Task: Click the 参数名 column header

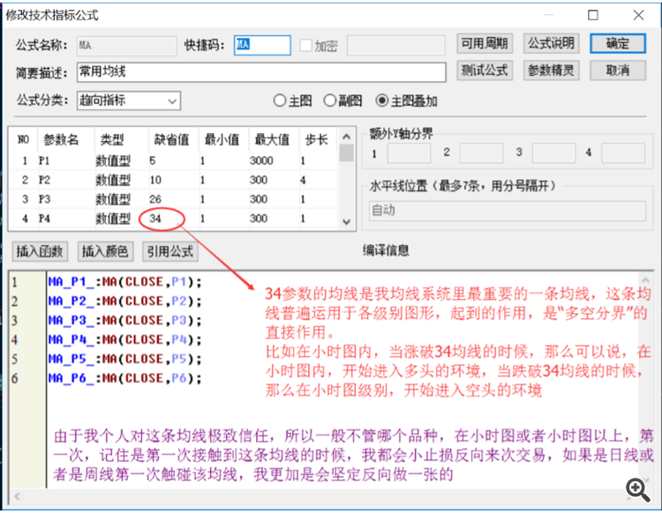Action: coord(61,139)
